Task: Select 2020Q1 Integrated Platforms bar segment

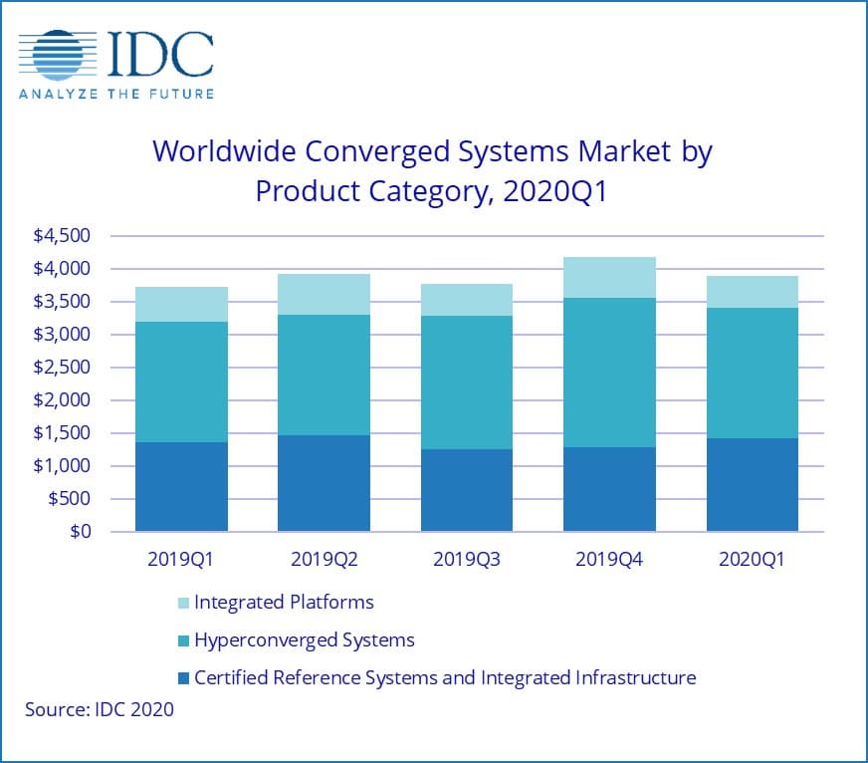Action: click(x=753, y=292)
